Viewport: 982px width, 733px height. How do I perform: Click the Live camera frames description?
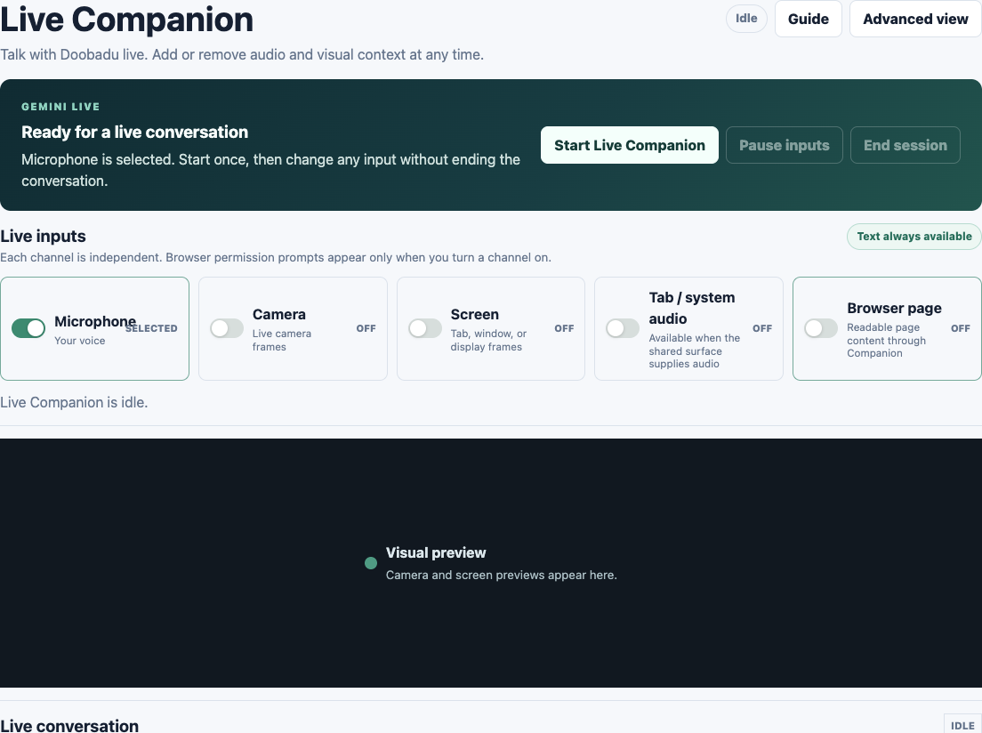282,340
